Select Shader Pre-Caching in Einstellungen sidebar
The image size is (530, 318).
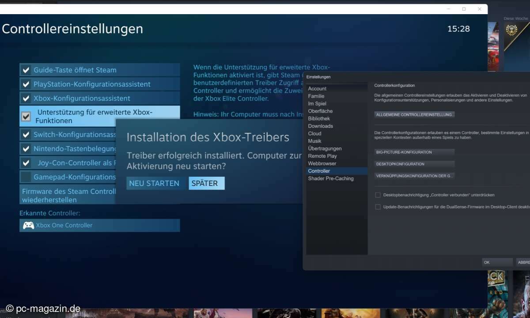(x=331, y=178)
